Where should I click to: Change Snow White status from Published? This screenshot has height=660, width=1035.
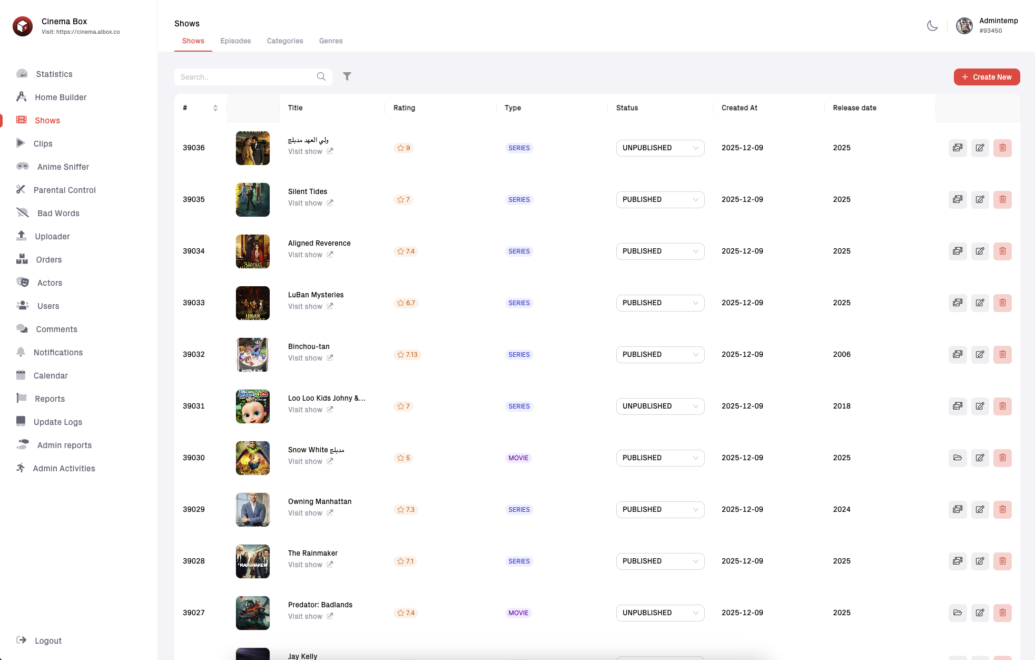tap(660, 458)
